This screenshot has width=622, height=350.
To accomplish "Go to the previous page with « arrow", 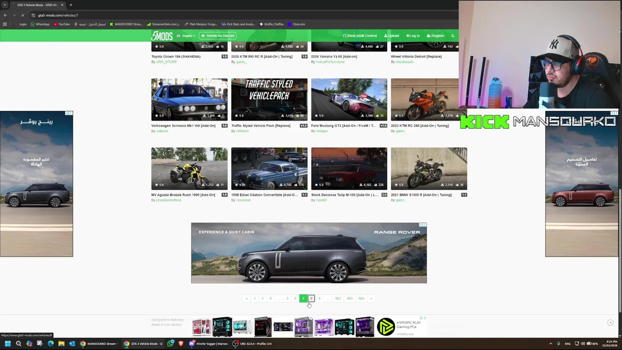I will click(x=246, y=298).
